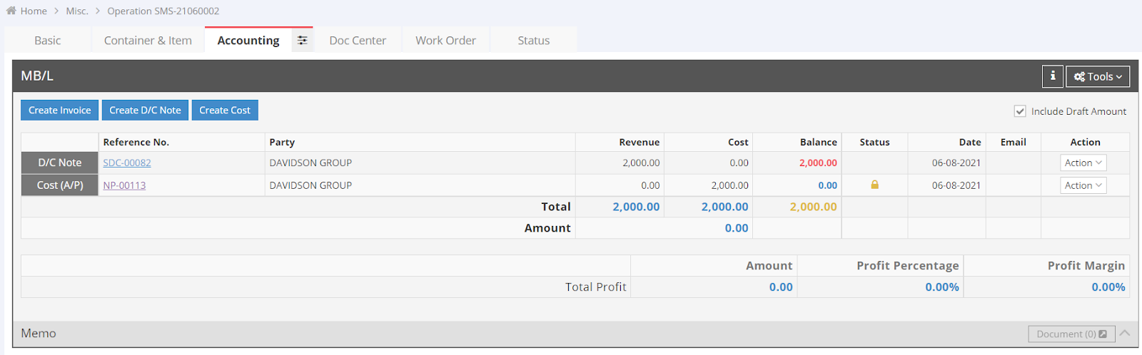This screenshot has width=1142, height=355.
Task: Collapse the Memo section chevron
Action: (x=1125, y=334)
